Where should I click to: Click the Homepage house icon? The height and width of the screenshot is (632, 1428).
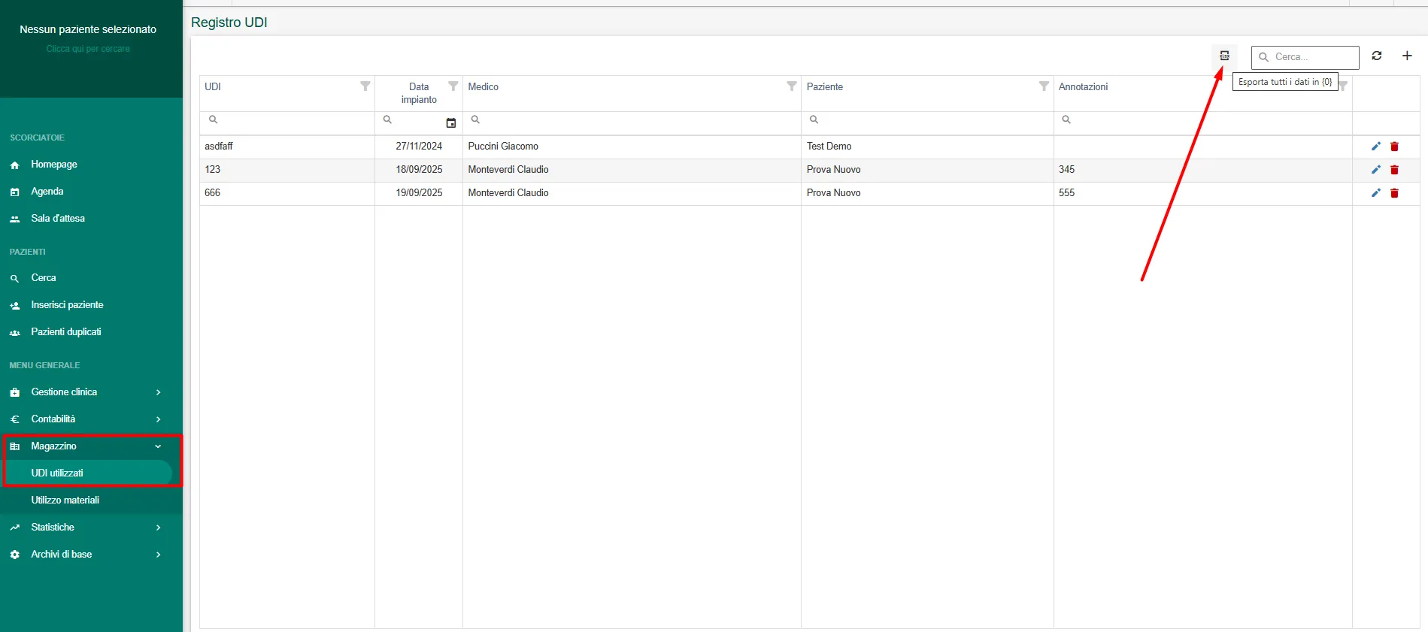14,165
